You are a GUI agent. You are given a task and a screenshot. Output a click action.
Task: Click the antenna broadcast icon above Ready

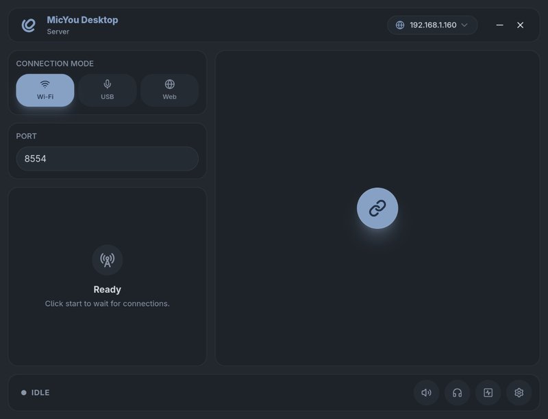point(108,259)
